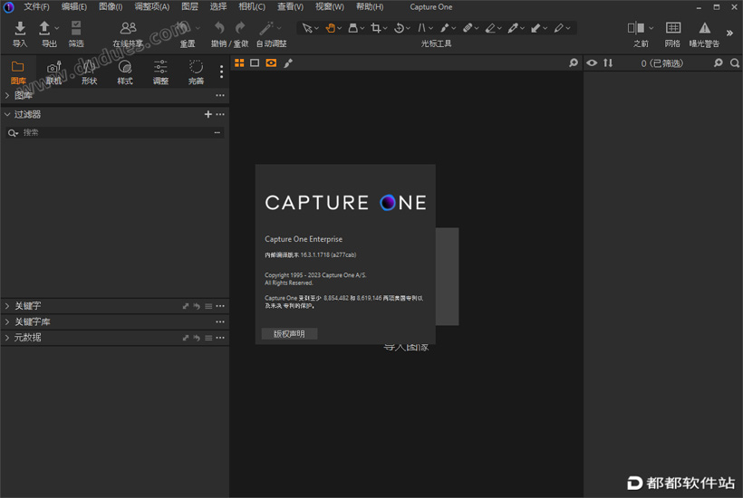Click the viewer zoom magnifier icon
The image size is (743, 498).
click(x=574, y=63)
